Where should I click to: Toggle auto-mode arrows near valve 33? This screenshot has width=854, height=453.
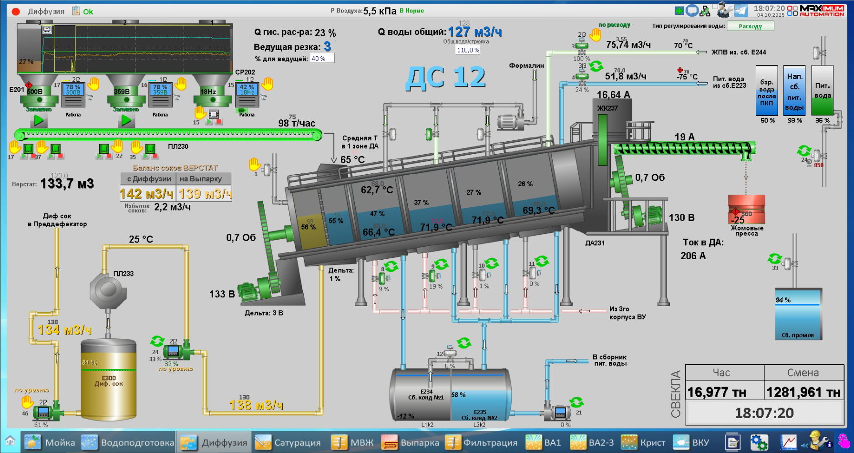click(x=774, y=259)
